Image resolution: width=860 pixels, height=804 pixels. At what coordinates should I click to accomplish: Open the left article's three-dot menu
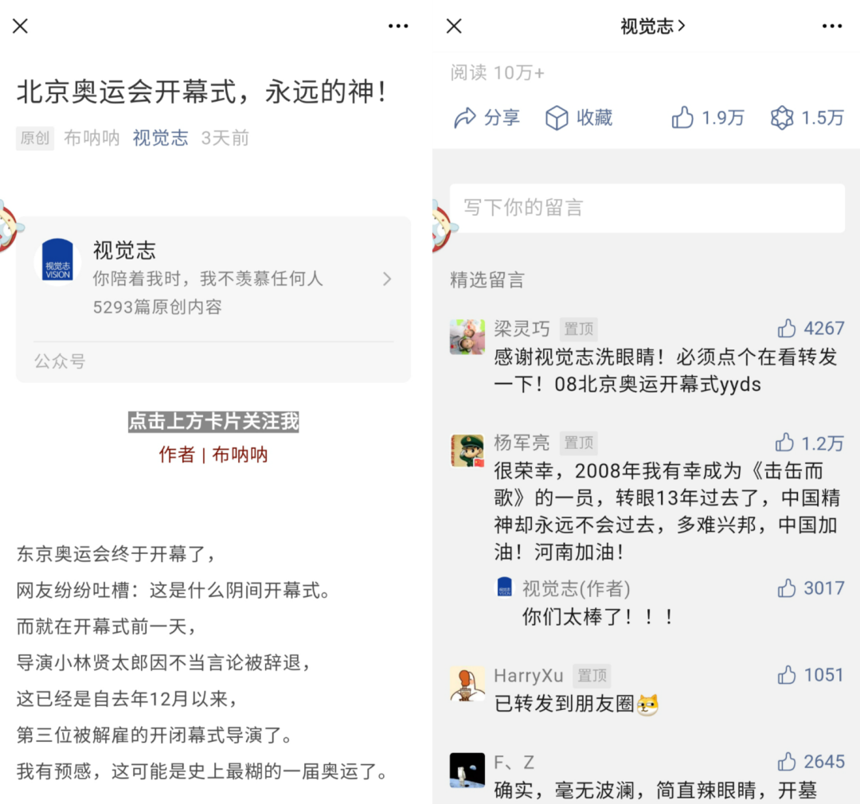[398, 26]
